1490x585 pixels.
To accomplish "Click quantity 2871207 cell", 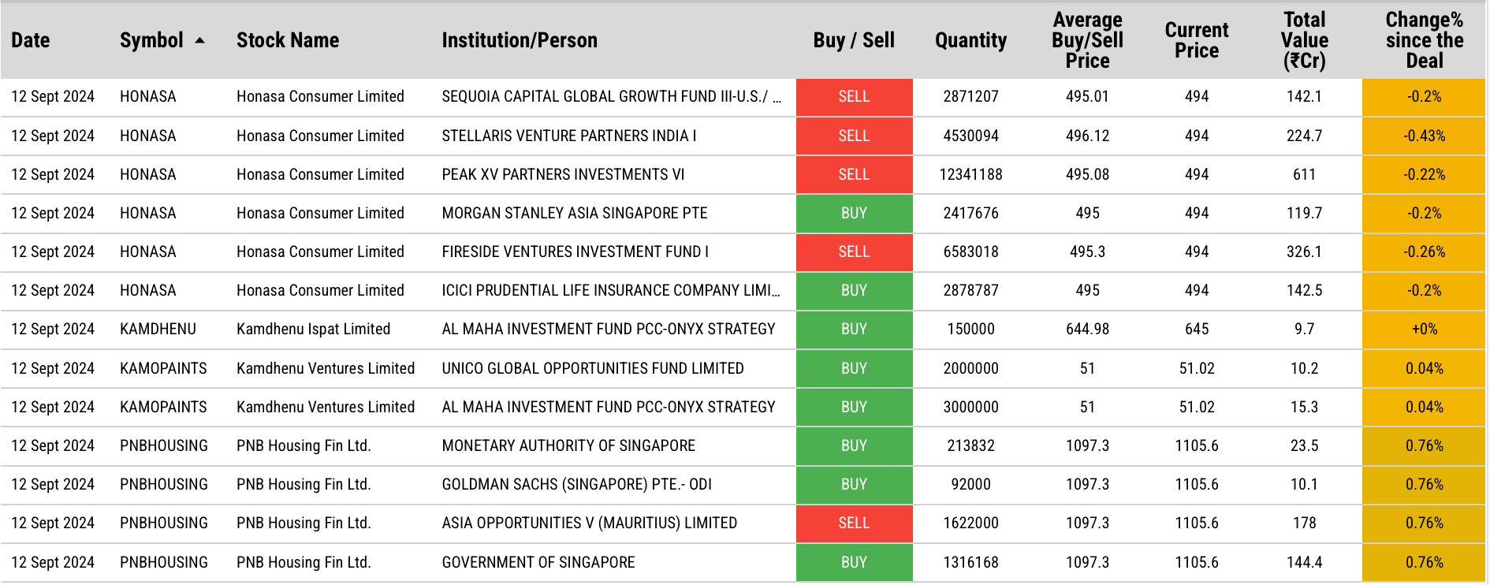I will tap(970, 96).
